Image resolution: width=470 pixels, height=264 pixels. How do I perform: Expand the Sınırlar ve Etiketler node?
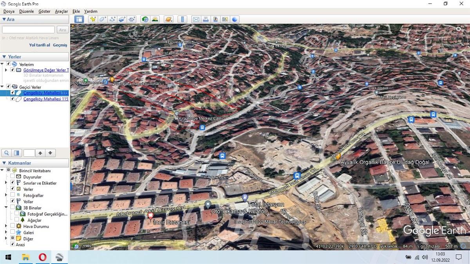click(x=6, y=183)
